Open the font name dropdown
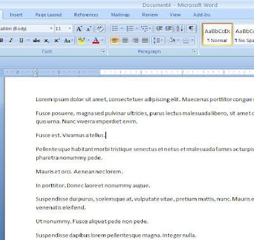This screenshot has height=240, width=254. 51,29
